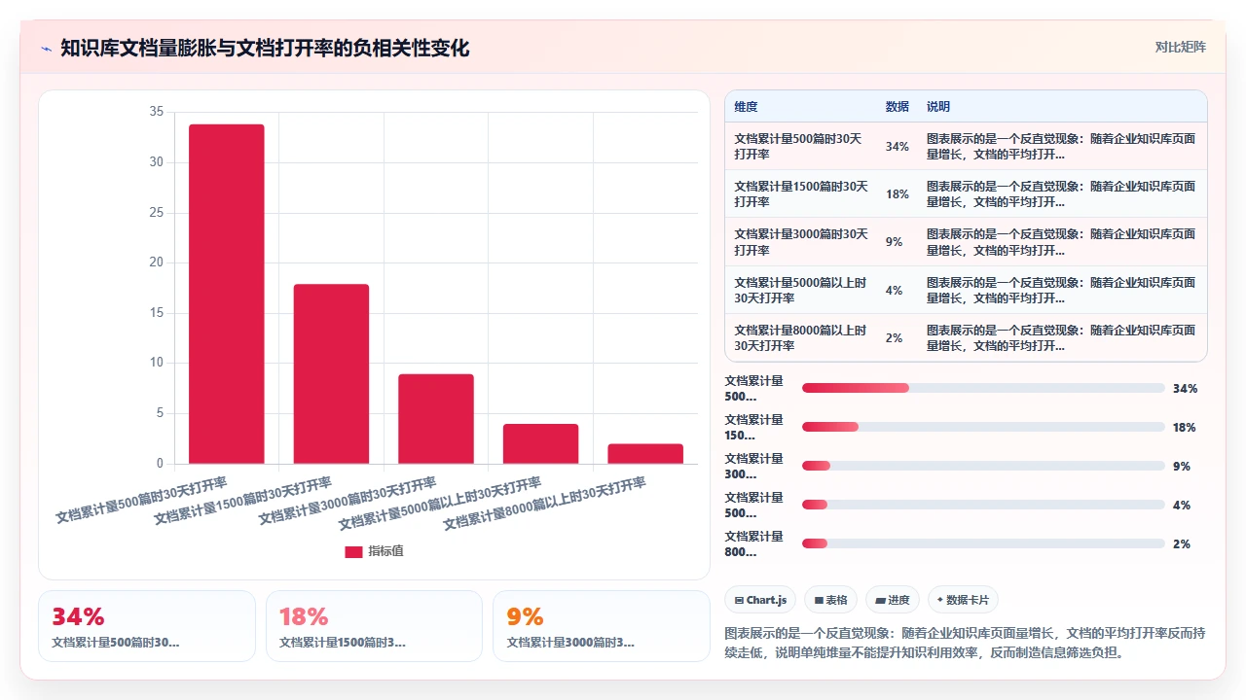Image resolution: width=1246 pixels, height=700 pixels.
Task: Click the 34% progress bar
Action: tap(983, 388)
